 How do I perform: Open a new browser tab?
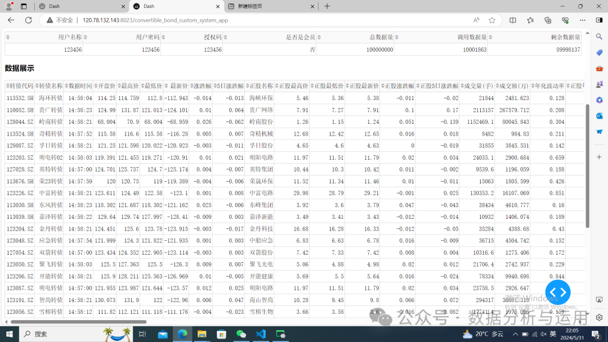coord(327,6)
